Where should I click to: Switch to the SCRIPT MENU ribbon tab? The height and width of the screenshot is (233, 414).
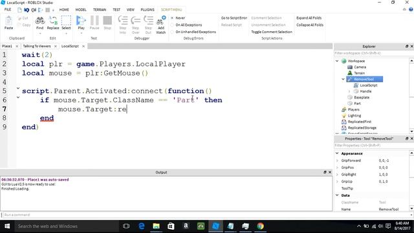(x=171, y=10)
